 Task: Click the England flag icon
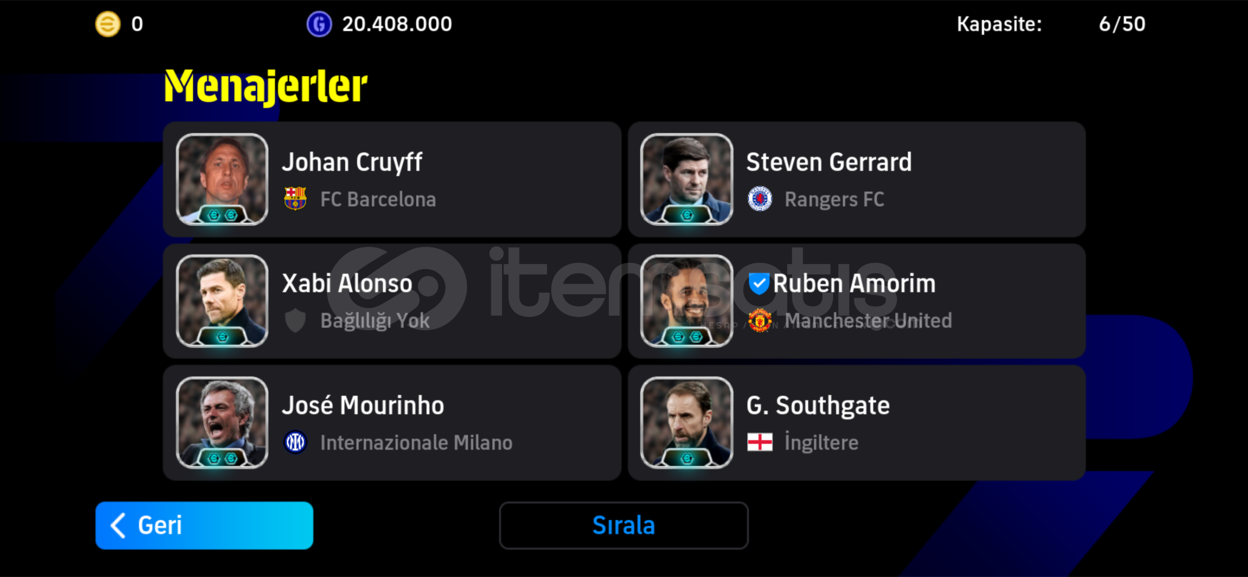tap(759, 442)
